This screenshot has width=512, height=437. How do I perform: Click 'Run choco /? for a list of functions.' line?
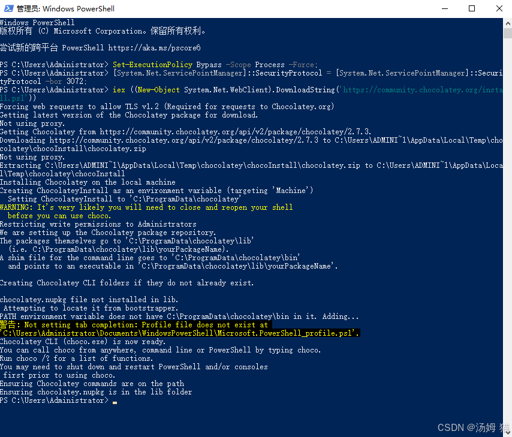[76, 358]
